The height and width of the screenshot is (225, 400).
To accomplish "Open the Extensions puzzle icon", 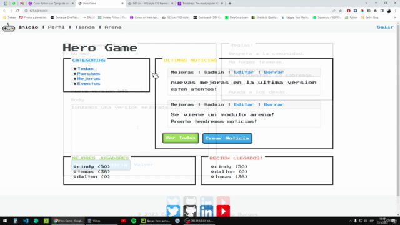I will coord(375,11).
